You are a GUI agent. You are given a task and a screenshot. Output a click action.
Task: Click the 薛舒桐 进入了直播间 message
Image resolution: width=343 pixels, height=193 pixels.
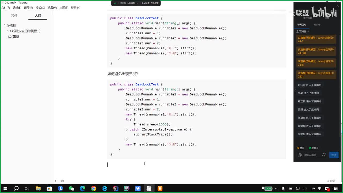[x=310, y=126]
